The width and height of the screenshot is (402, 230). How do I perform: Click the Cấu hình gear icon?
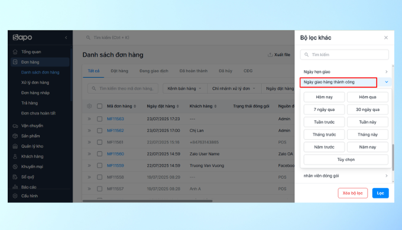coord(15,196)
